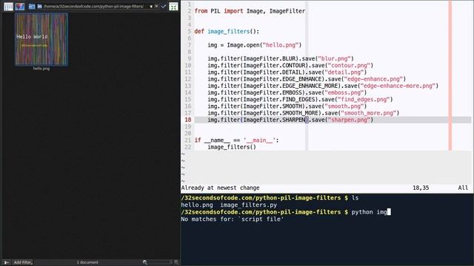Image resolution: width=474 pixels, height=266 pixels.
Task: Clear the path field with the arrow icon
Action: click(151, 7)
